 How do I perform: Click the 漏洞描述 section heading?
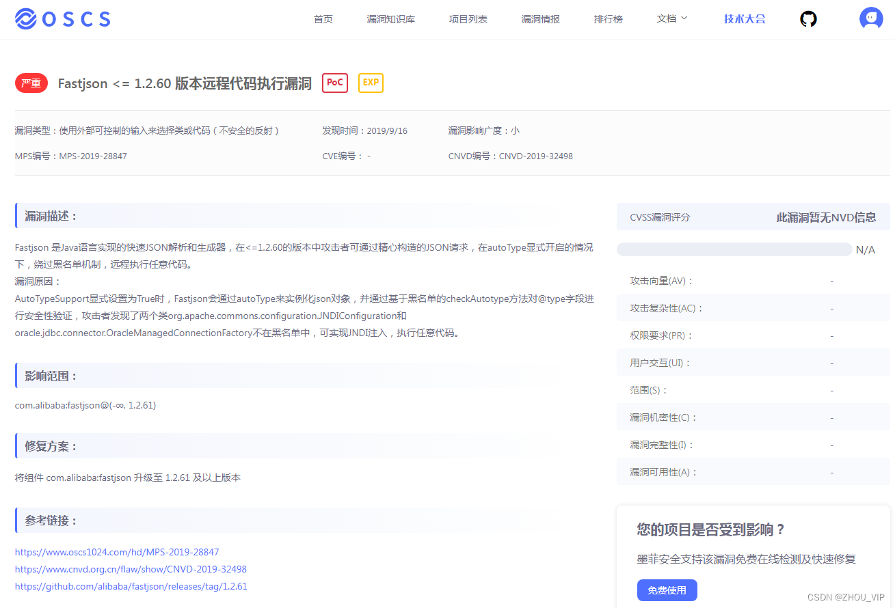pyautogui.click(x=51, y=216)
